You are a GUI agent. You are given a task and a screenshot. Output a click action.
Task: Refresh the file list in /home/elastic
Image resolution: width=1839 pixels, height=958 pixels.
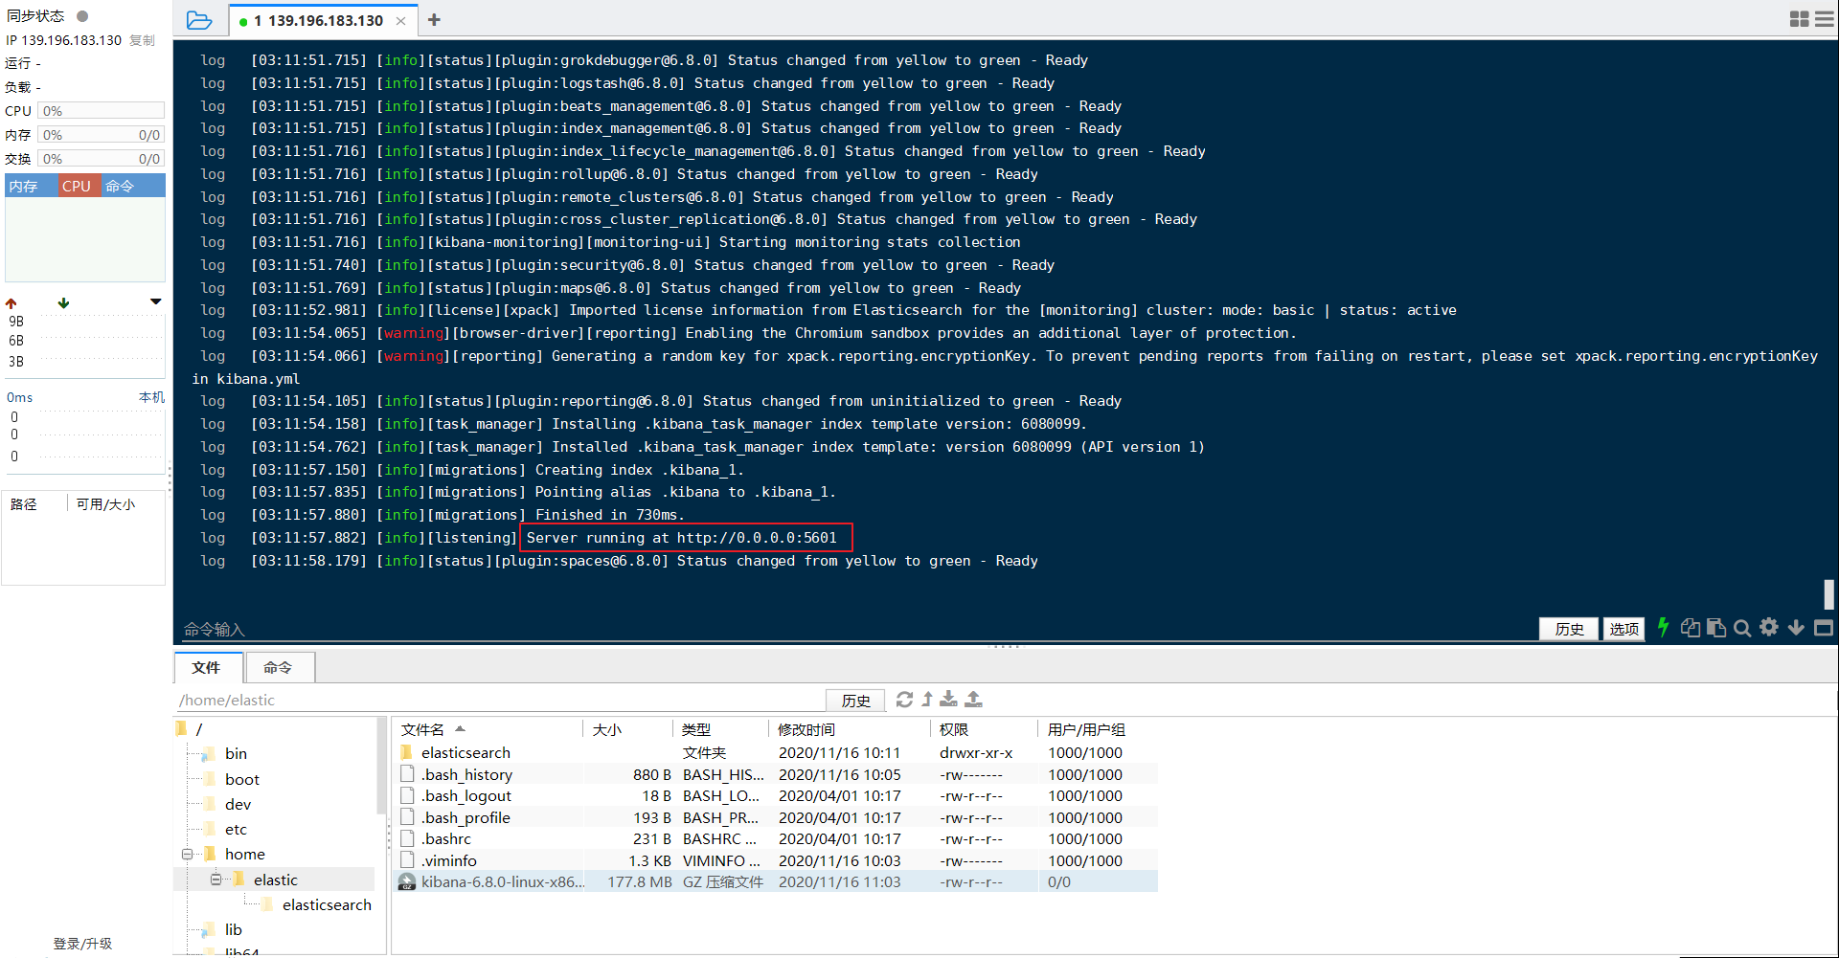(x=904, y=700)
